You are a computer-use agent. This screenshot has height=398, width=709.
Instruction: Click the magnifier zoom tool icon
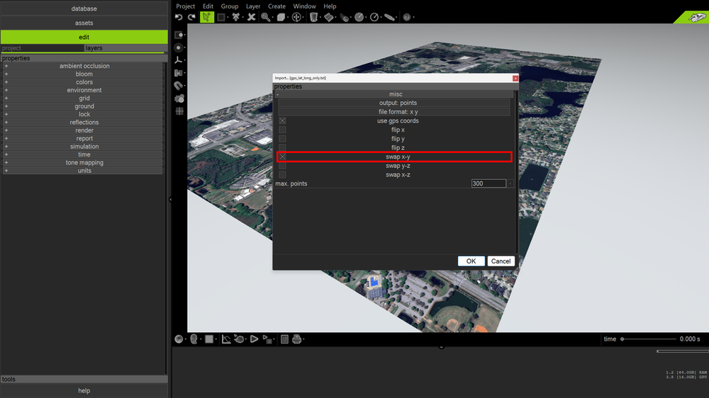pos(266,17)
